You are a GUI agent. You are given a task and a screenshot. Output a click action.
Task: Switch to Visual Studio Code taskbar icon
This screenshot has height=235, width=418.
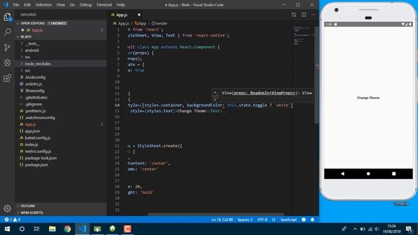point(82,229)
